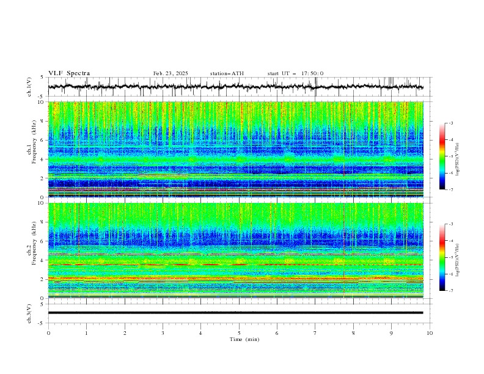Click inside the ch.1 spectrogram panel
The image size is (484, 374).
pyautogui.click(x=236, y=149)
